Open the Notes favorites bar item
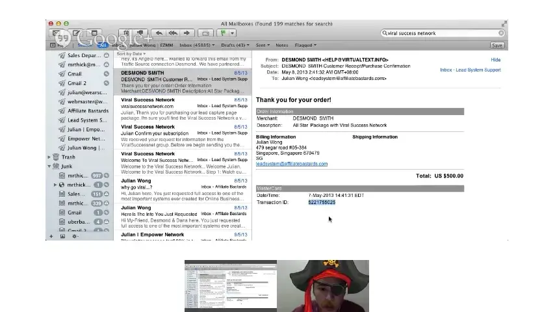 281,45
